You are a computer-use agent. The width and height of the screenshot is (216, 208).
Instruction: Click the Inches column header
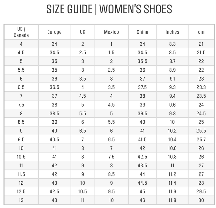coord(172,32)
